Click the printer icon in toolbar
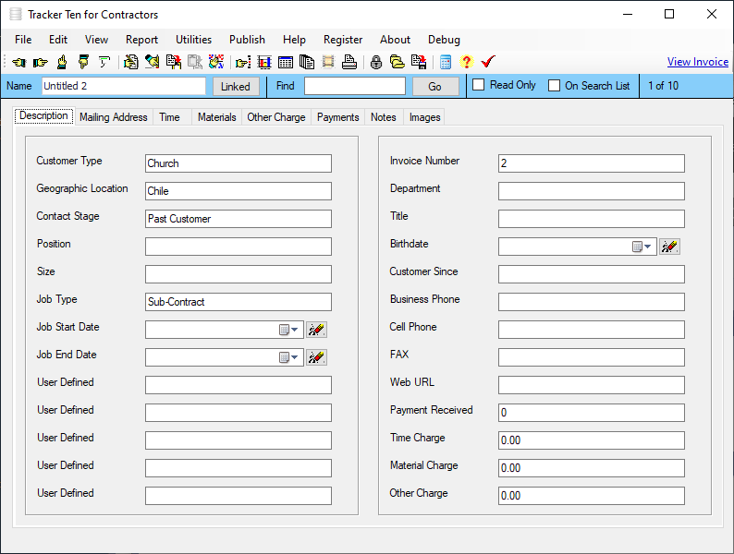 [349, 62]
